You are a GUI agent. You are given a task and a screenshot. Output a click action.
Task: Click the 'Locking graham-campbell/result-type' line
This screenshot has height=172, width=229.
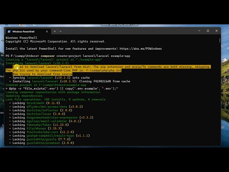click(50, 136)
